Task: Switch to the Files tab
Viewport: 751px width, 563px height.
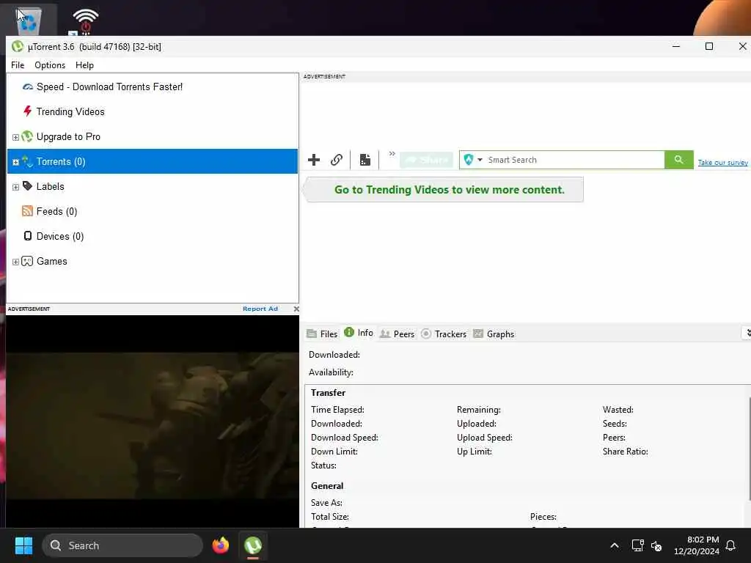Action: point(323,334)
